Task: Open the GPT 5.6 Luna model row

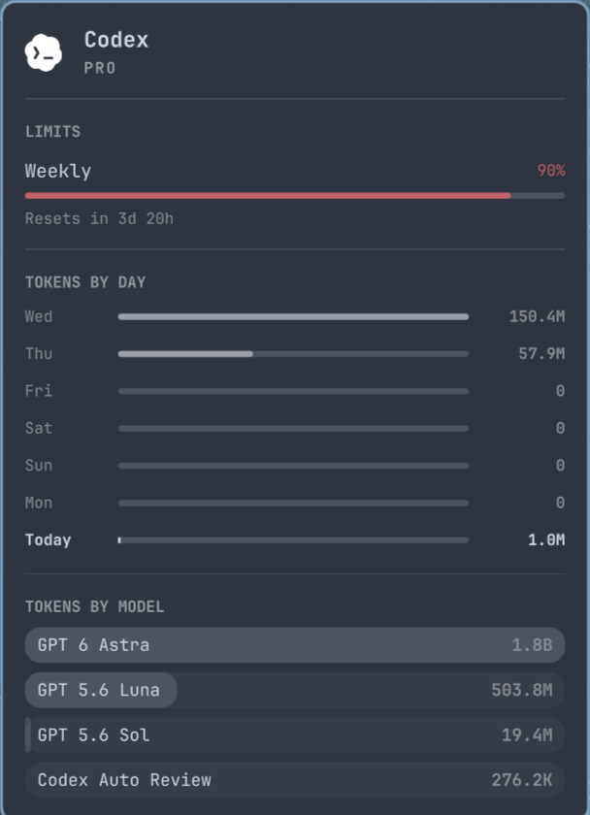Action: pyautogui.click(x=295, y=690)
